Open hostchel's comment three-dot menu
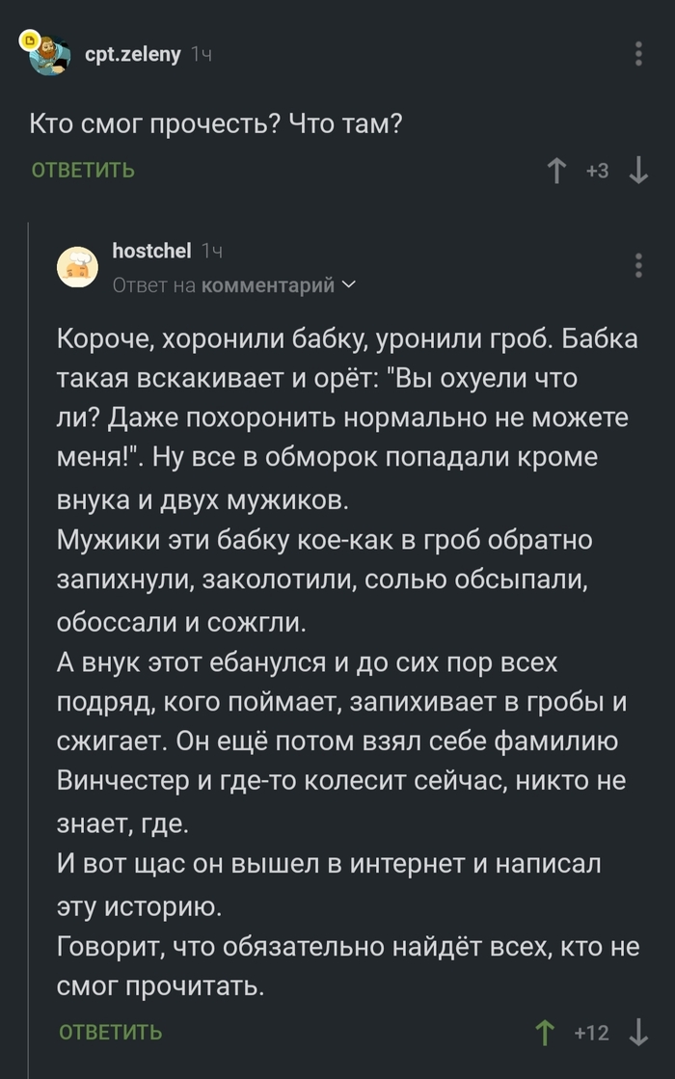This screenshot has width=675, height=1079. pos(638,265)
